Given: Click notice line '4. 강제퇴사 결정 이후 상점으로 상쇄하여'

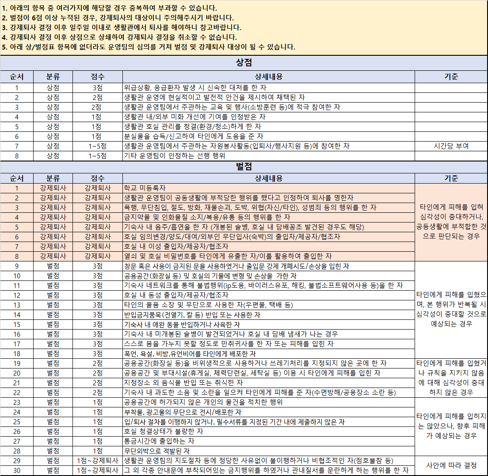Looking at the screenshot, I should coord(119,38).
